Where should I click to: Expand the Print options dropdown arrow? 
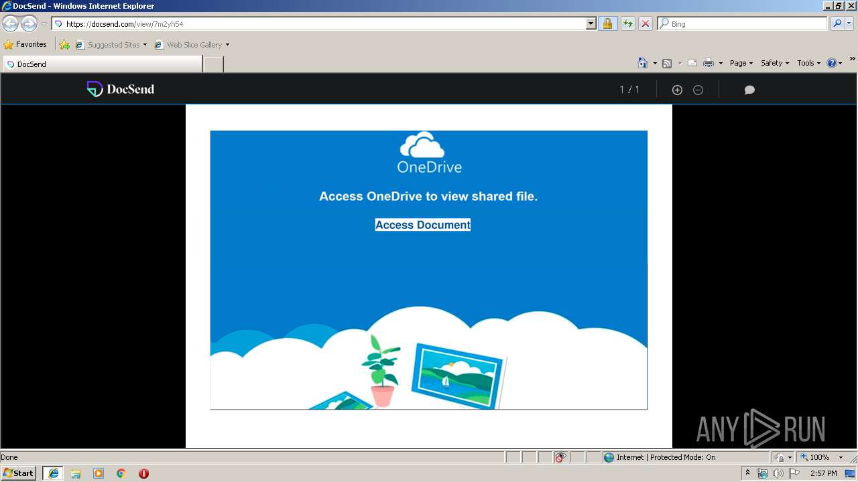tap(721, 63)
